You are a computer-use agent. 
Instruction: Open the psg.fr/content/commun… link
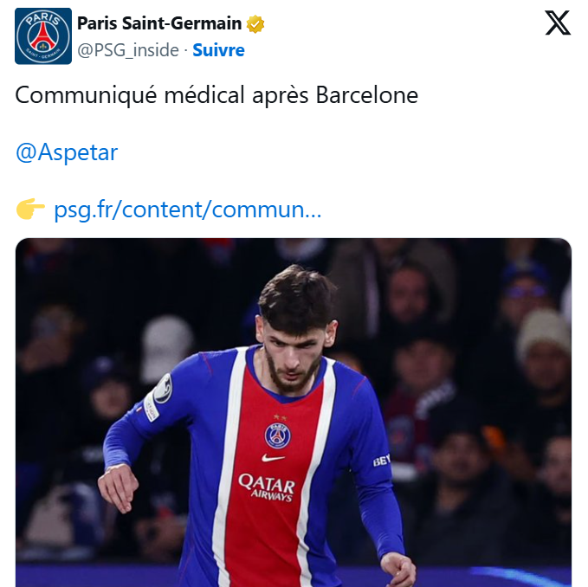coord(188,210)
